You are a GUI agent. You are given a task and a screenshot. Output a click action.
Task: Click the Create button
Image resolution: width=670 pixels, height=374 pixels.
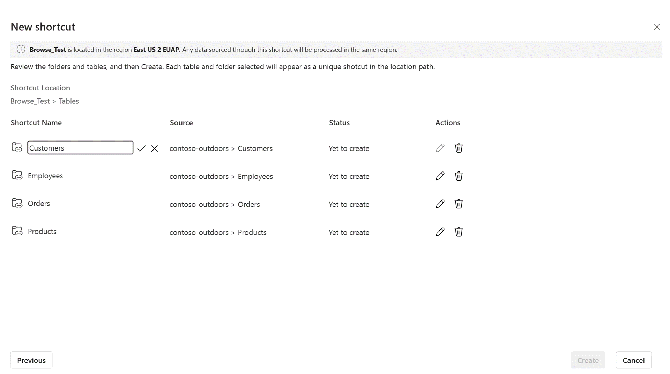click(588, 360)
